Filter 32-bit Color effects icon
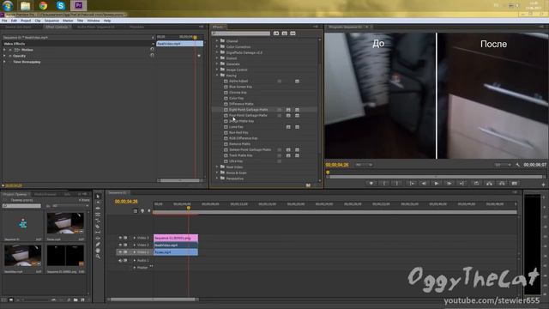Screen dimensions: 549x309 click(285, 33)
